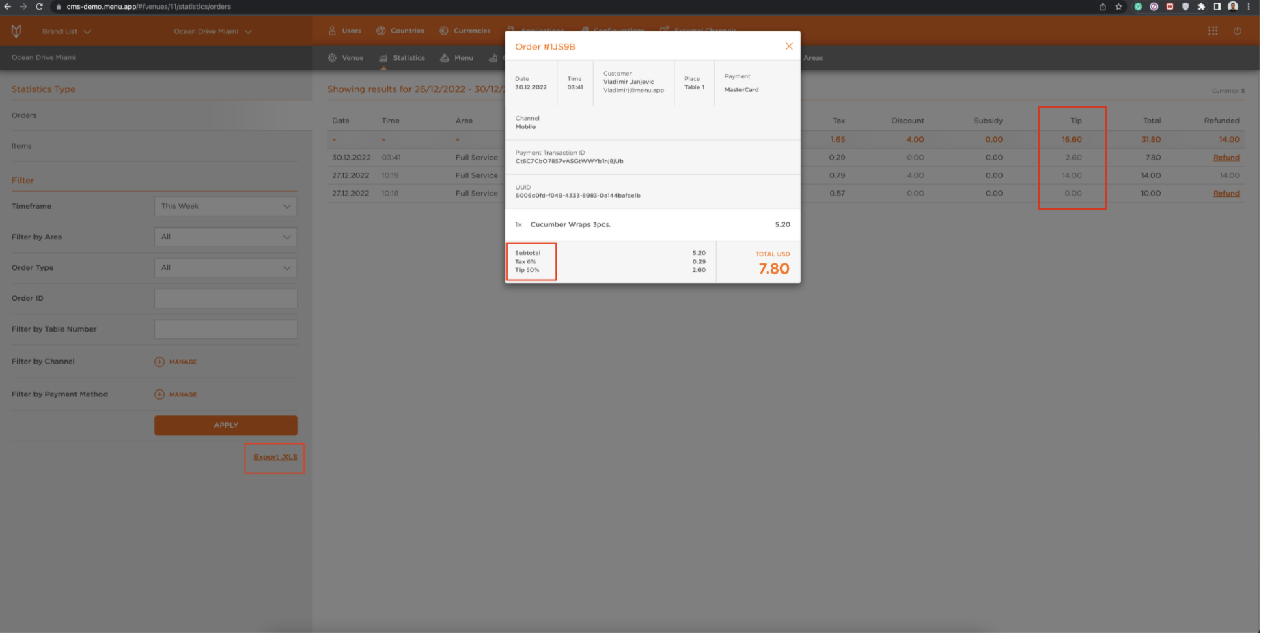Click the Refunded column header

point(1221,121)
